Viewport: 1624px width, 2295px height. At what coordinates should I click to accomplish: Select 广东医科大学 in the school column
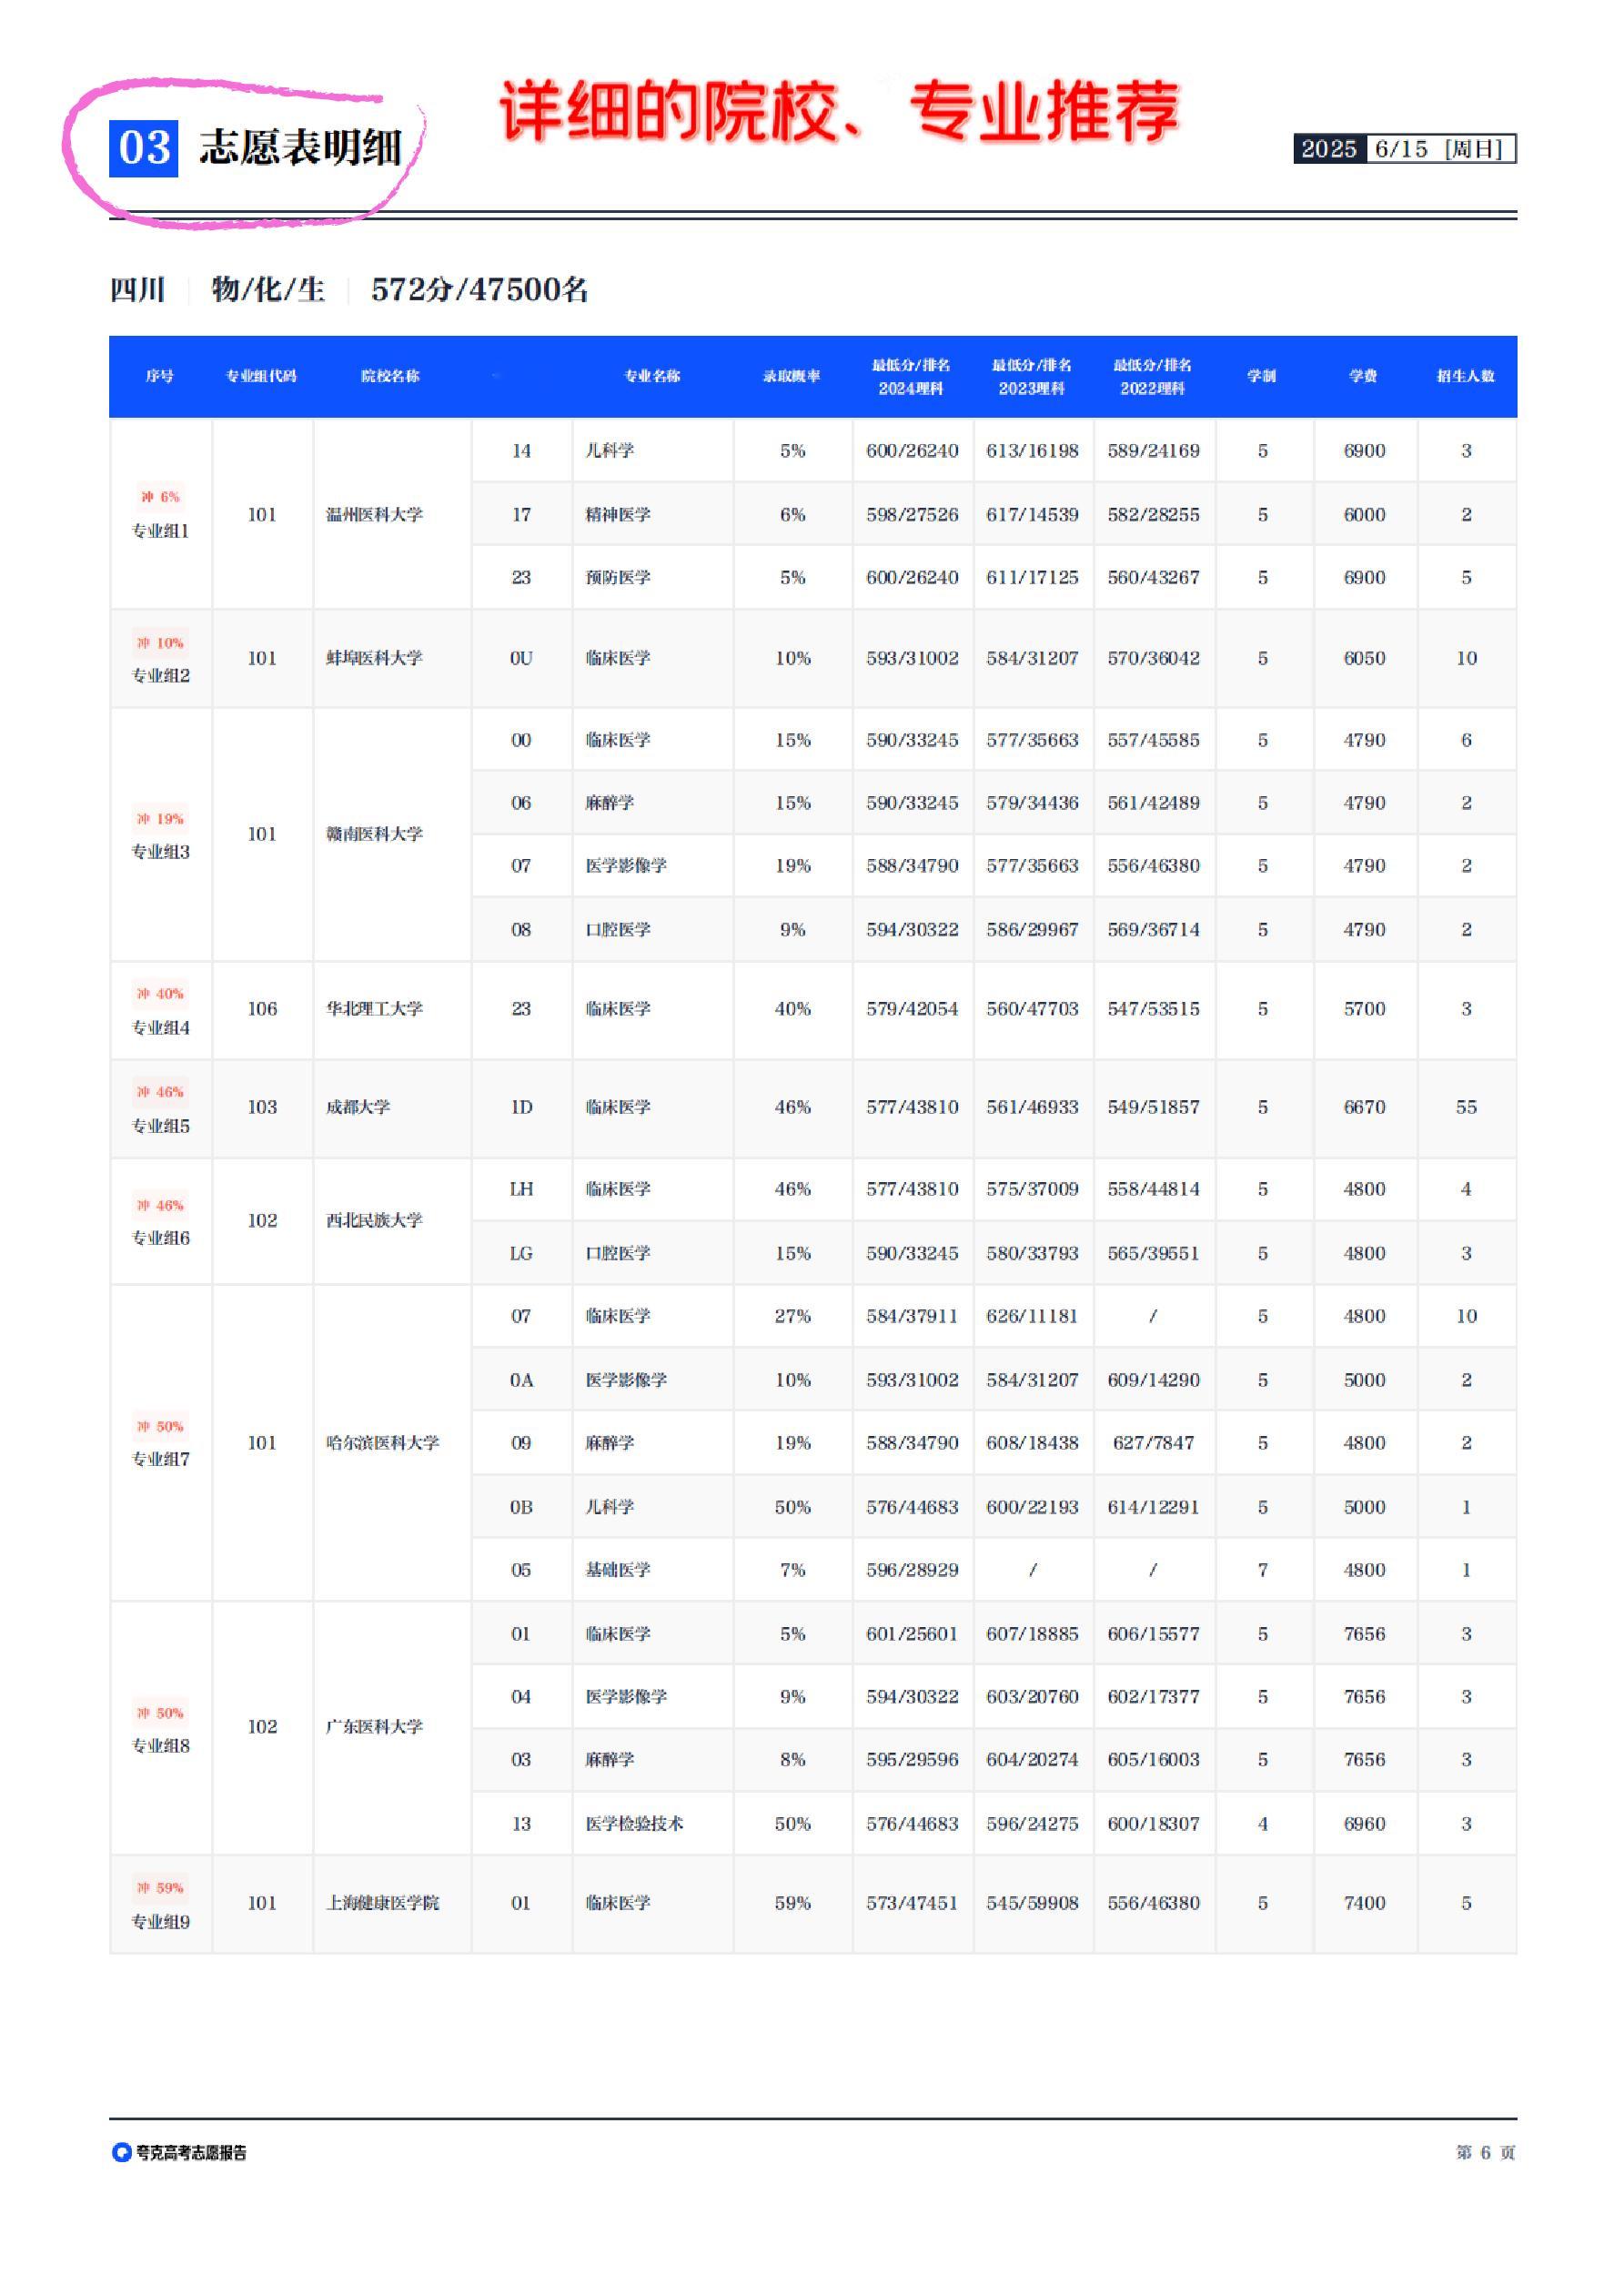(374, 1727)
